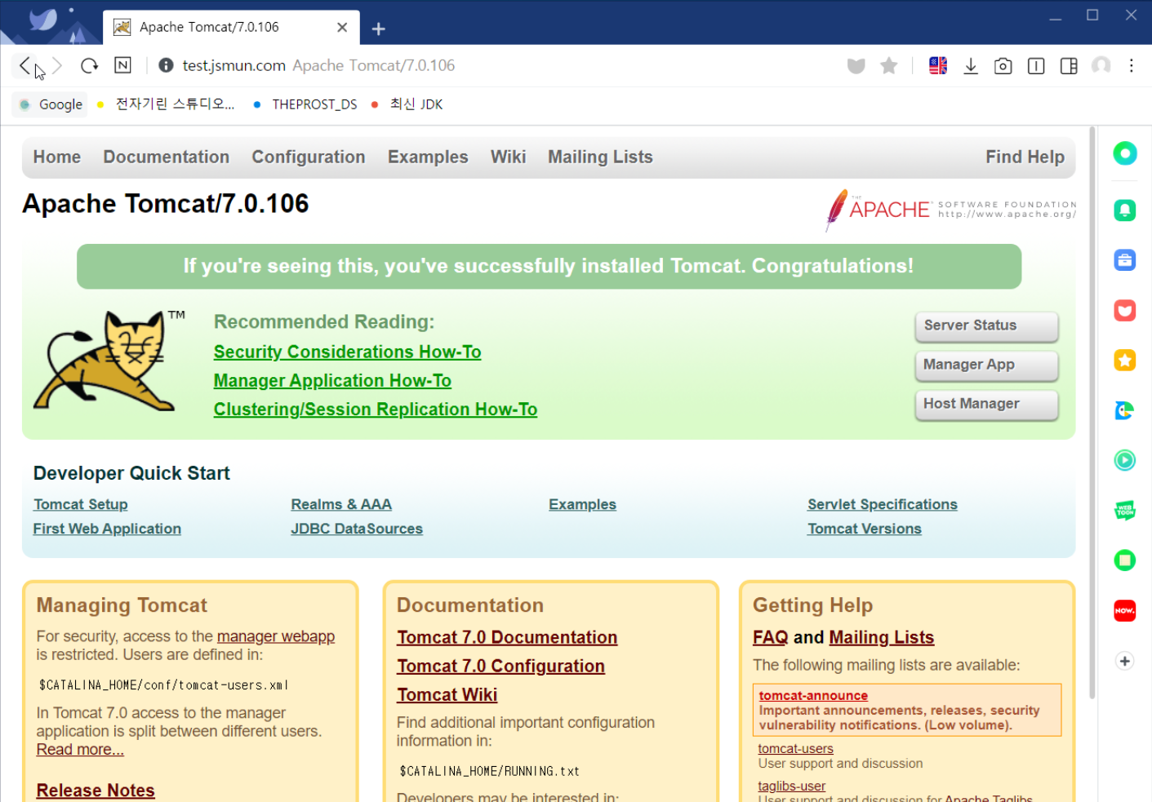The width and height of the screenshot is (1152, 802).
Task: Open the Webtoon sidebar icon
Action: tap(1125, 510)
